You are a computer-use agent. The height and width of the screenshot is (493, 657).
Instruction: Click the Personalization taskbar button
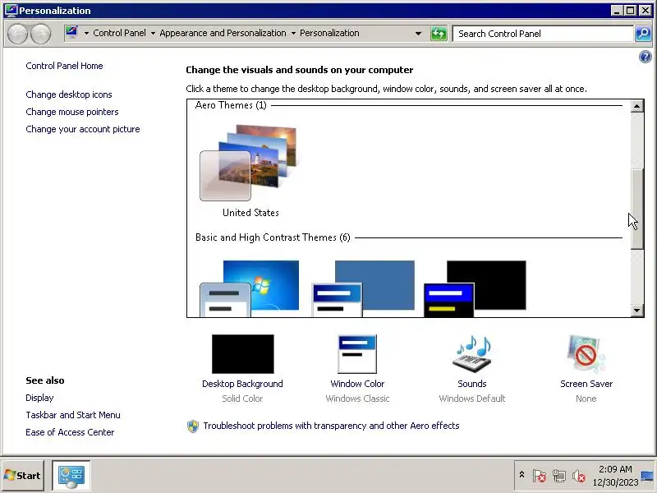click(x=71, y=476)
